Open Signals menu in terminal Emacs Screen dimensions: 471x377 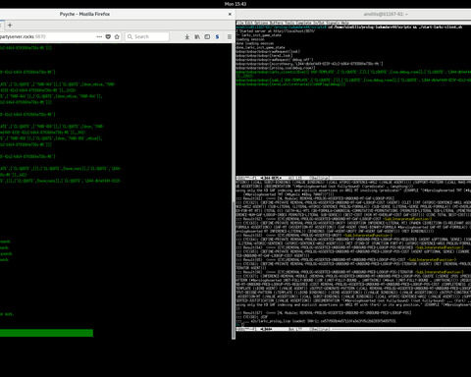(335, 23)
